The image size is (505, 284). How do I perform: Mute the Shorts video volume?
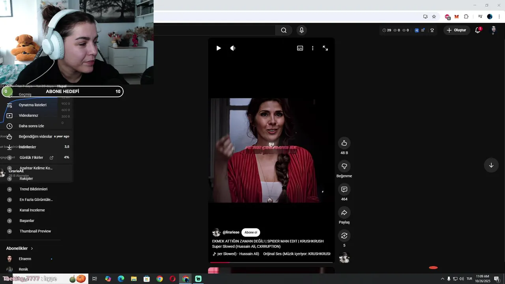point(233,48)
